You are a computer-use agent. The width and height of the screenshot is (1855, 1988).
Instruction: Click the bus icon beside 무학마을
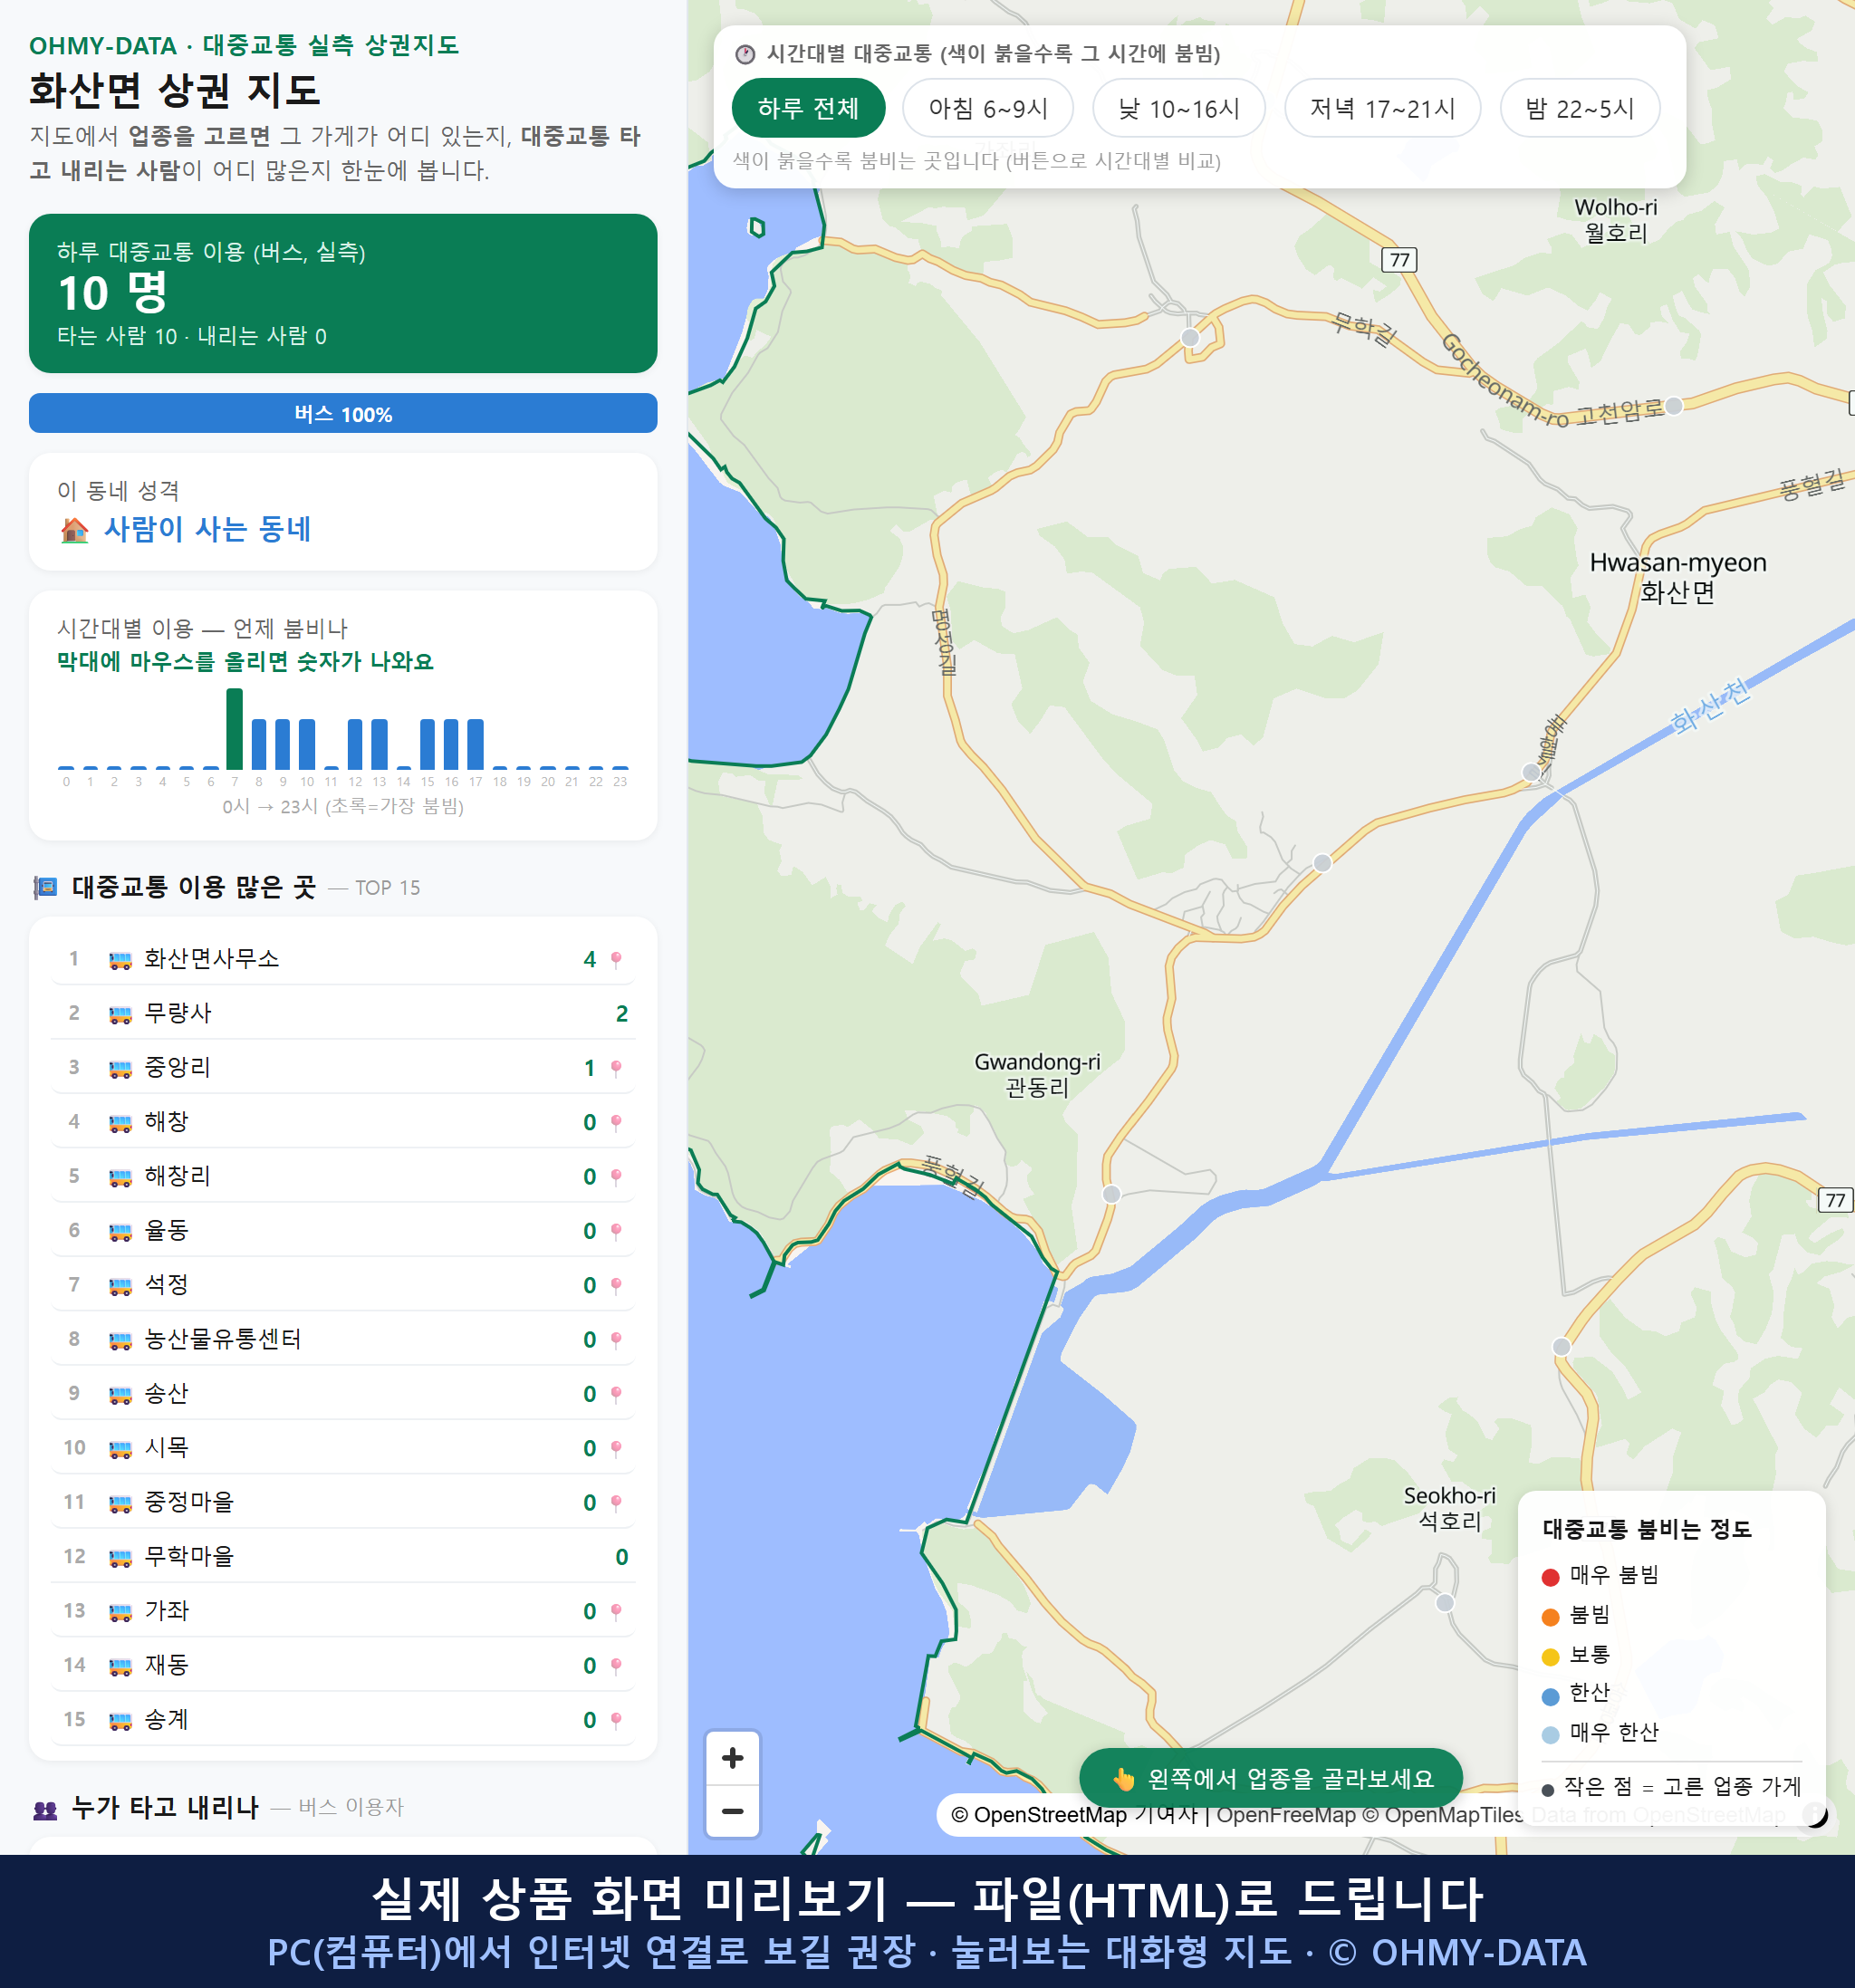tap(120, 1558)
